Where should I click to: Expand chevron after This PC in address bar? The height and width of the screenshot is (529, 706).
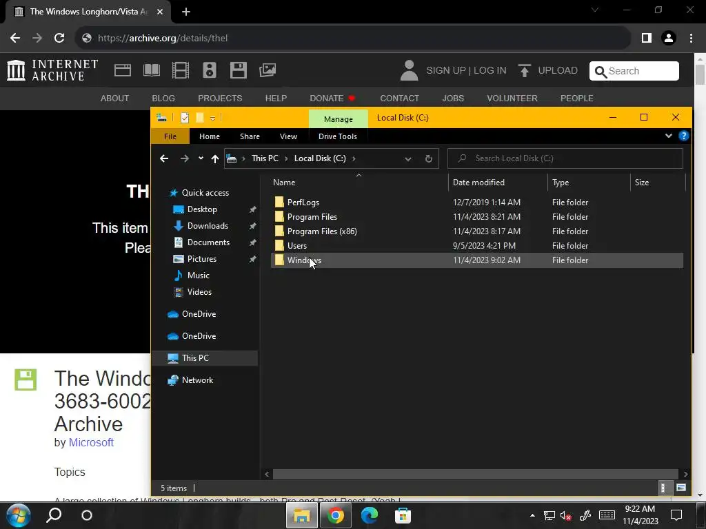286,158
